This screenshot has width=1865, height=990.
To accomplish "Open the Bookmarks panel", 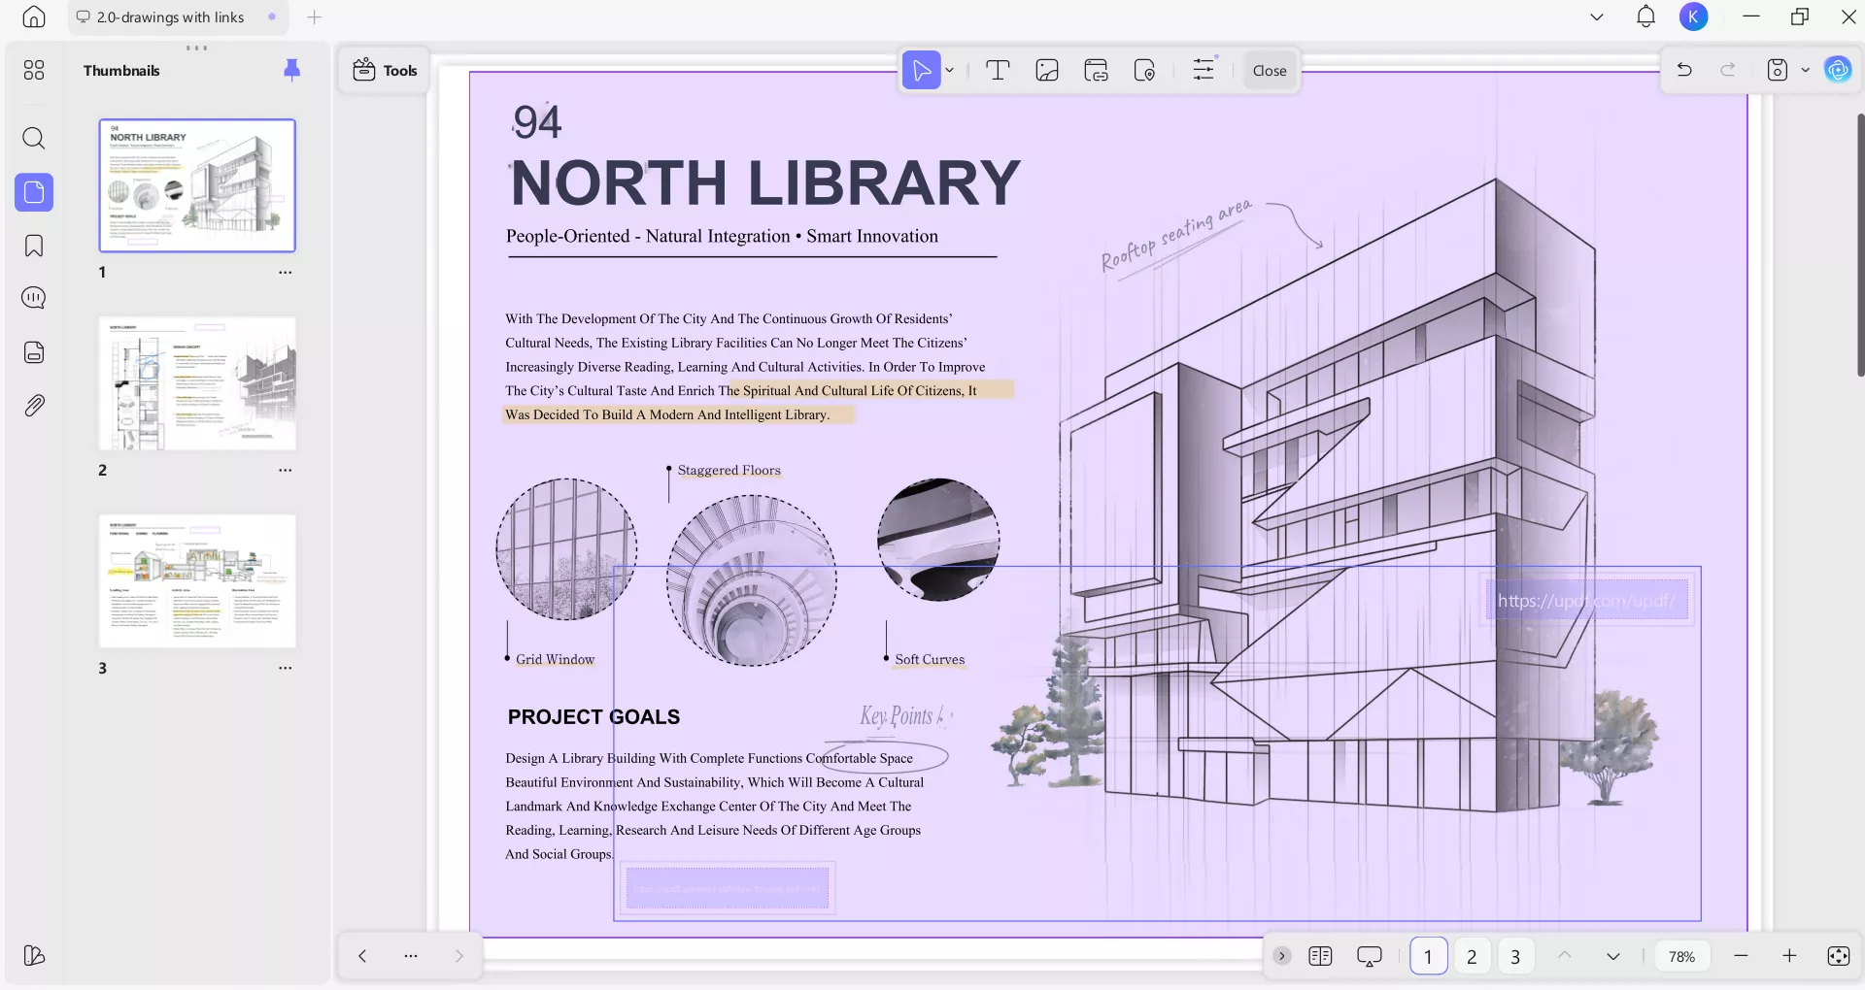I will tap(34, 246).
